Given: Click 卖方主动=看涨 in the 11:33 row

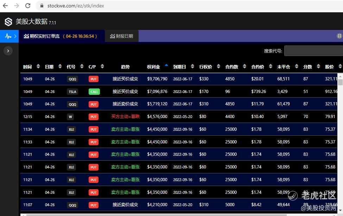Looking at the screenshot, I should 125,142.
